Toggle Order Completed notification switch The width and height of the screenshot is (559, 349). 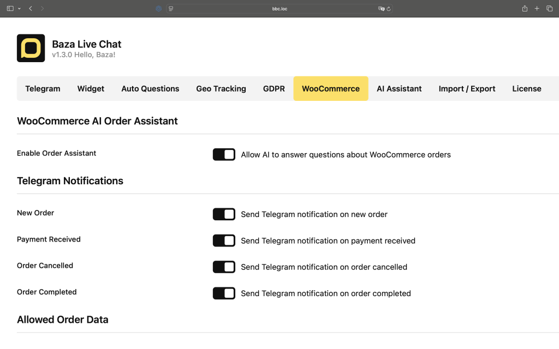coord(224,293)
